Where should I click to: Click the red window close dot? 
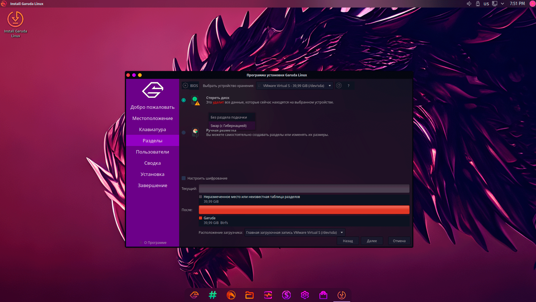click(x=128, y=75)
